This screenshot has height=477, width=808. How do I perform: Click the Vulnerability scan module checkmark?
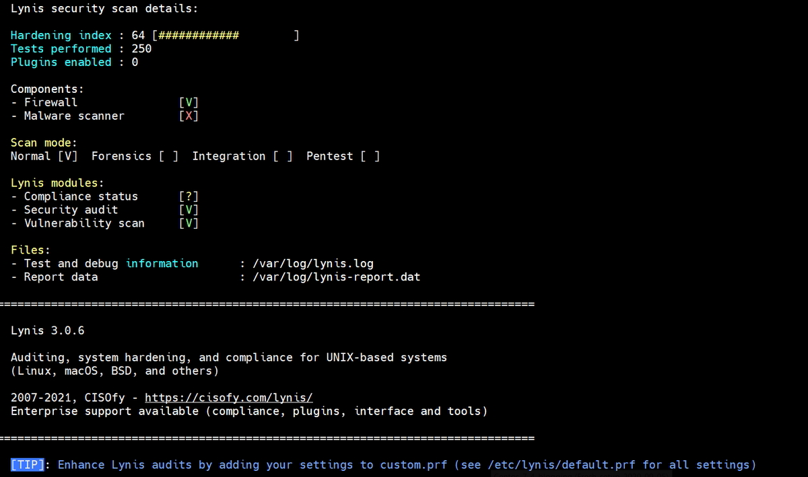[188, 223]
